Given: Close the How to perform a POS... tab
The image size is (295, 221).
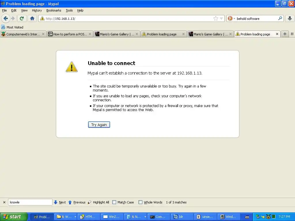Looking at the screenshot, I should click(90, 34).
